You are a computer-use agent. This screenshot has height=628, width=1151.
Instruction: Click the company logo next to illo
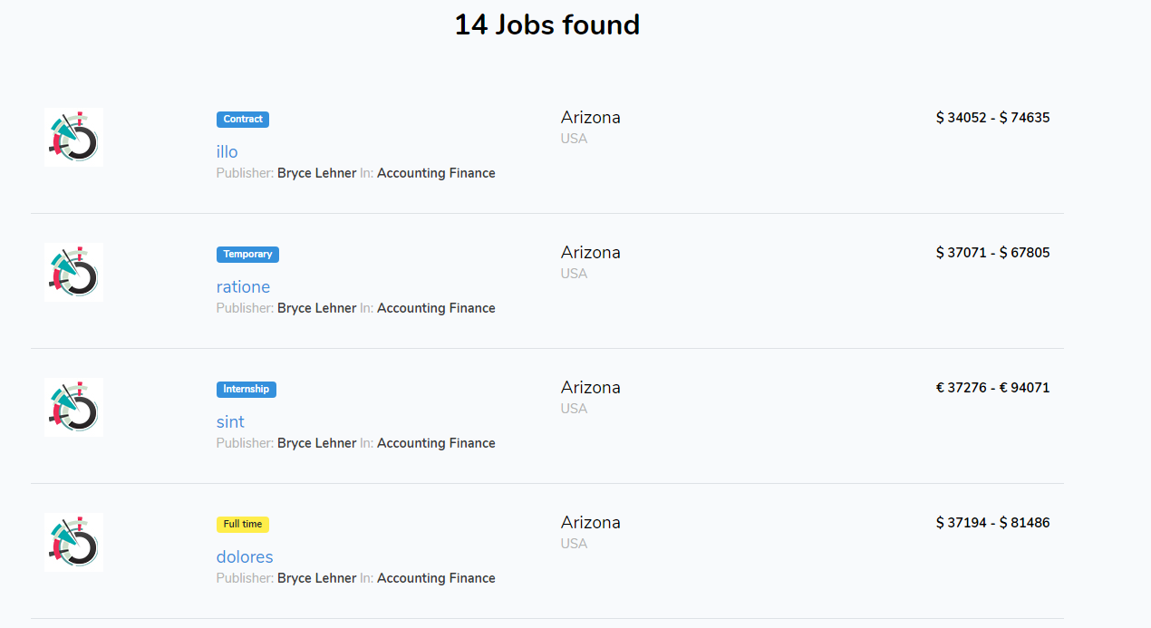coord(73,137)
